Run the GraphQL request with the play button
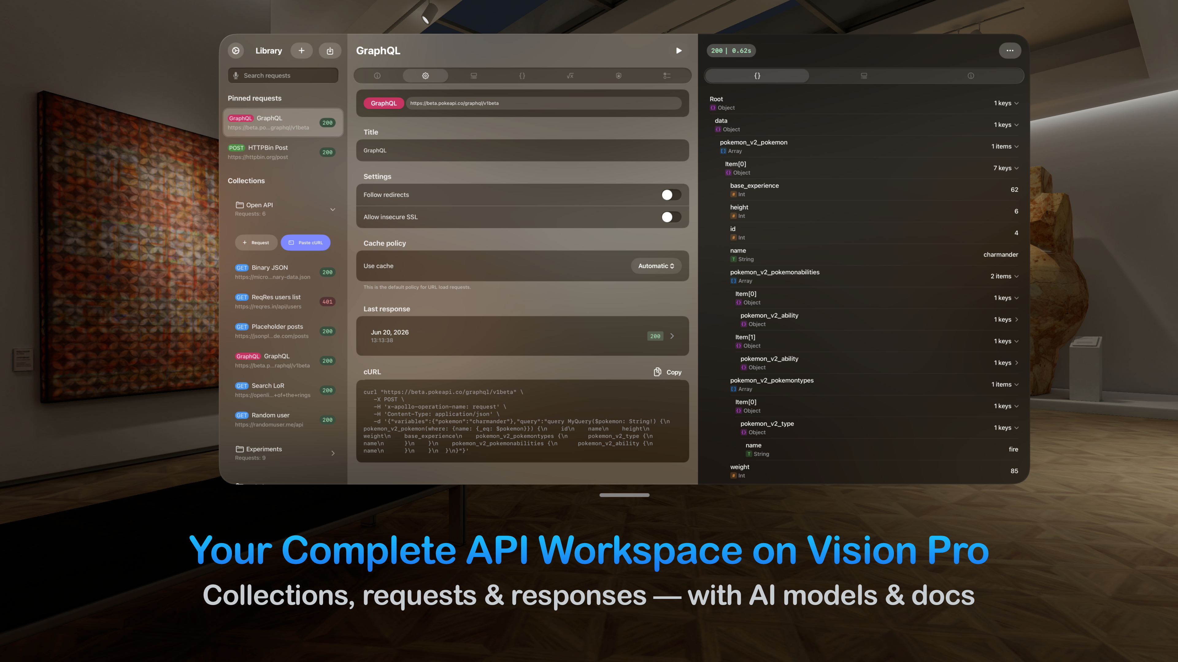Image resolution: width=1178 pixels, height=662 pixels. pyautogui.click(x=679, y=51)
